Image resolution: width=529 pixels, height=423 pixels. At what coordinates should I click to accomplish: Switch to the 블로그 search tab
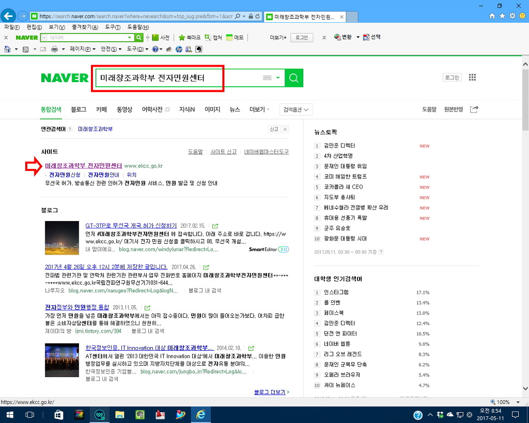point(79,109)
